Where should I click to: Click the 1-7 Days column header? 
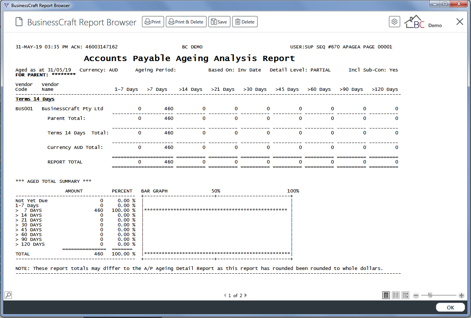click(126, 89)
